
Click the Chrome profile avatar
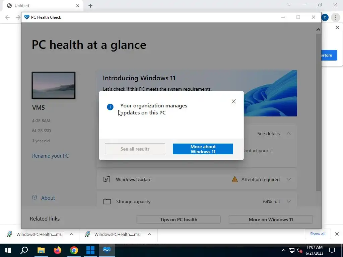click(325, 17)
